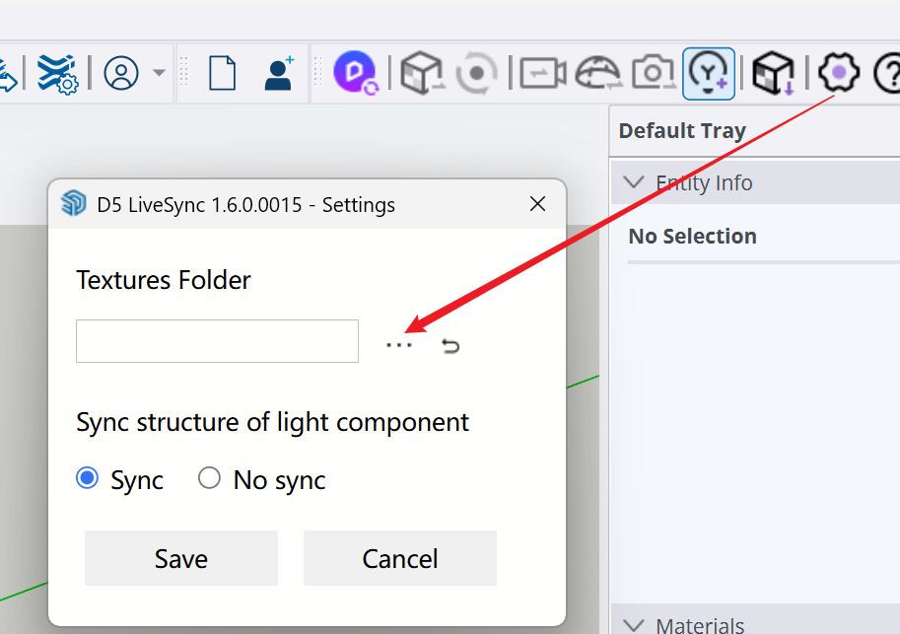Click the D5 LiveSync start icon
900x634 pixels.
pyautogui.click(x=355, y=73)
